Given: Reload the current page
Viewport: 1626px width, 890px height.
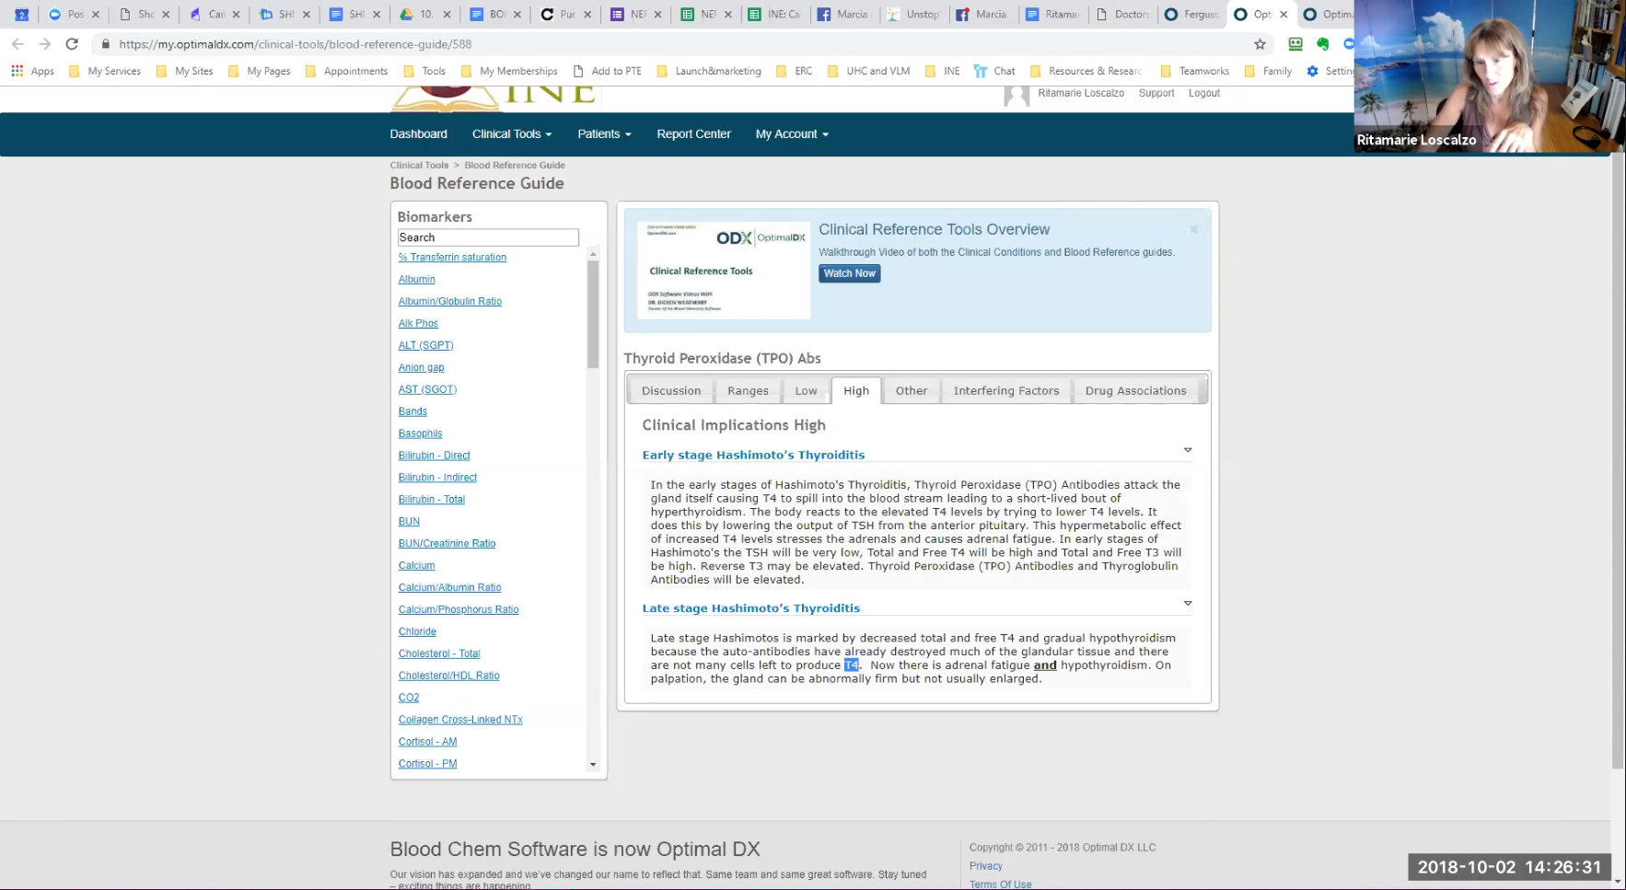Looking at the screenshot, I should tap(72, 44).
